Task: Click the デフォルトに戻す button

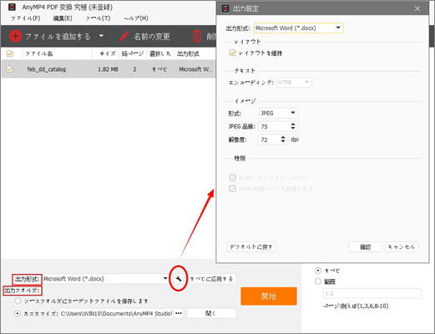Action: pyautogui.click(x=251, y=246)
